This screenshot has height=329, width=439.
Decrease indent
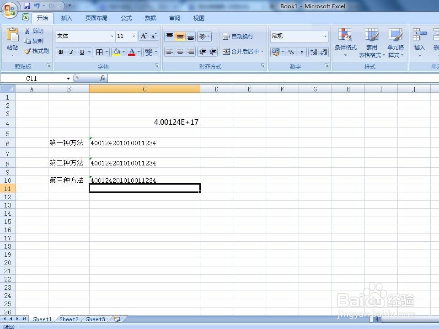203,52
